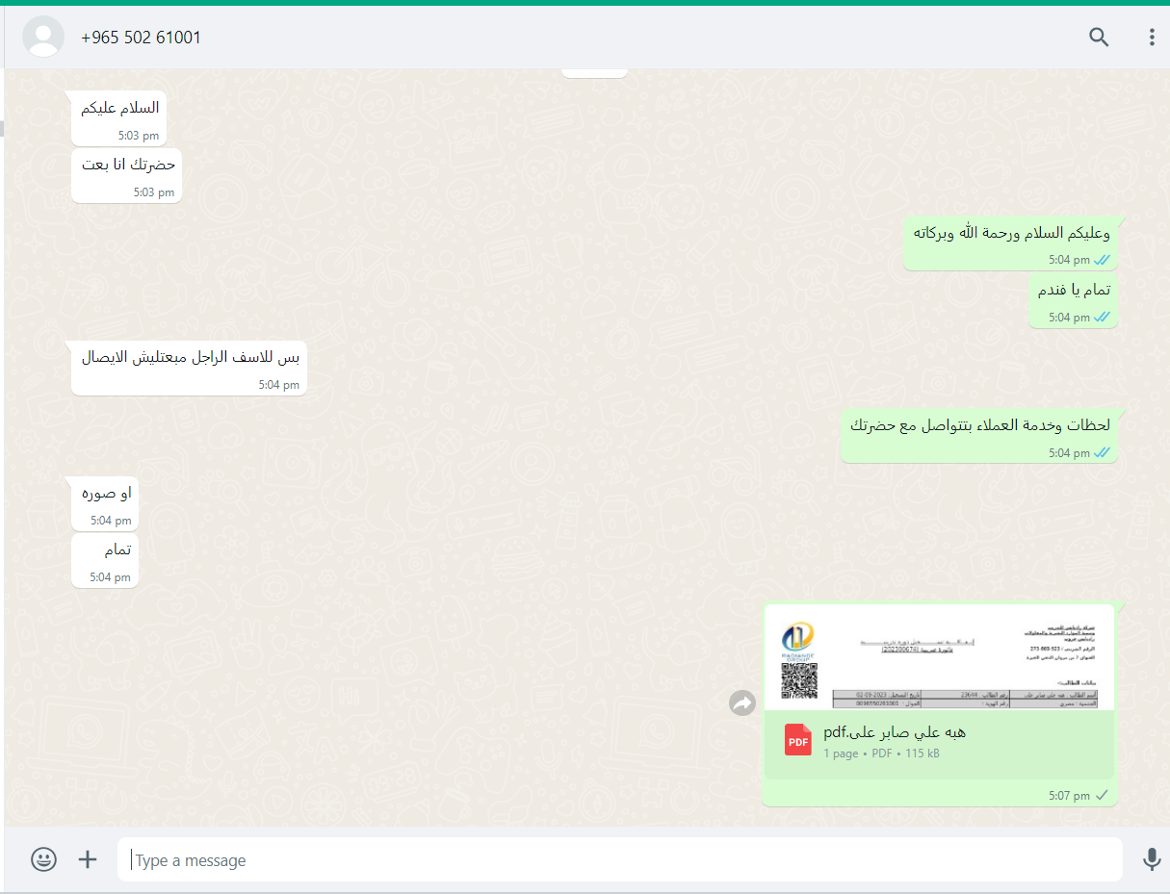The image size is (1170, 894).
Task: Click the forward arrow beside the PDF
Action: [742, 703]
